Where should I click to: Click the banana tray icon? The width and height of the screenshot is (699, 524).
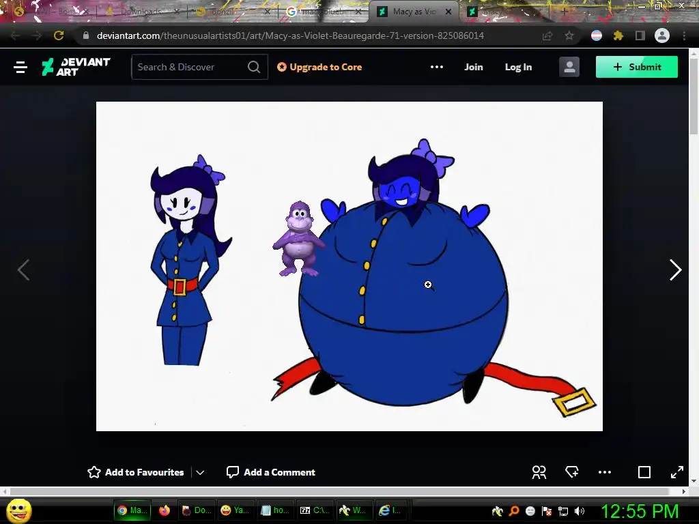pyautogui.click(x=498, y=511)
